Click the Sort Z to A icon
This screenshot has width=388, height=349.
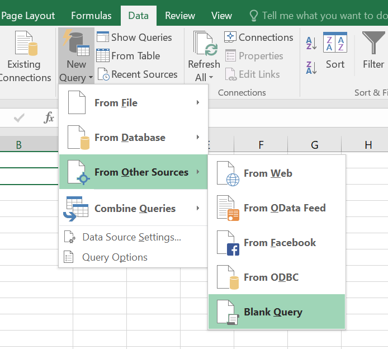311,68
